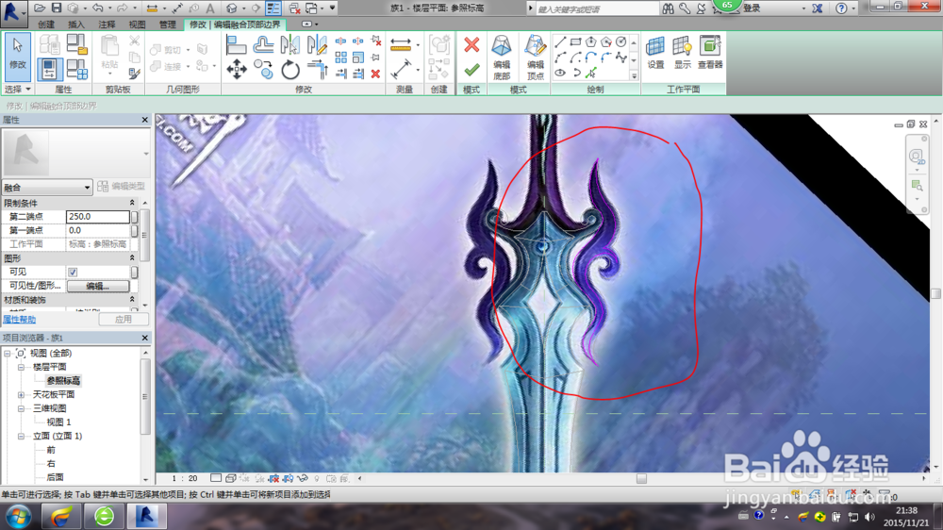Collapse the 楼层平面 tree node
The height and width of the screenshot is (530, 943).
tap(21, 367)
